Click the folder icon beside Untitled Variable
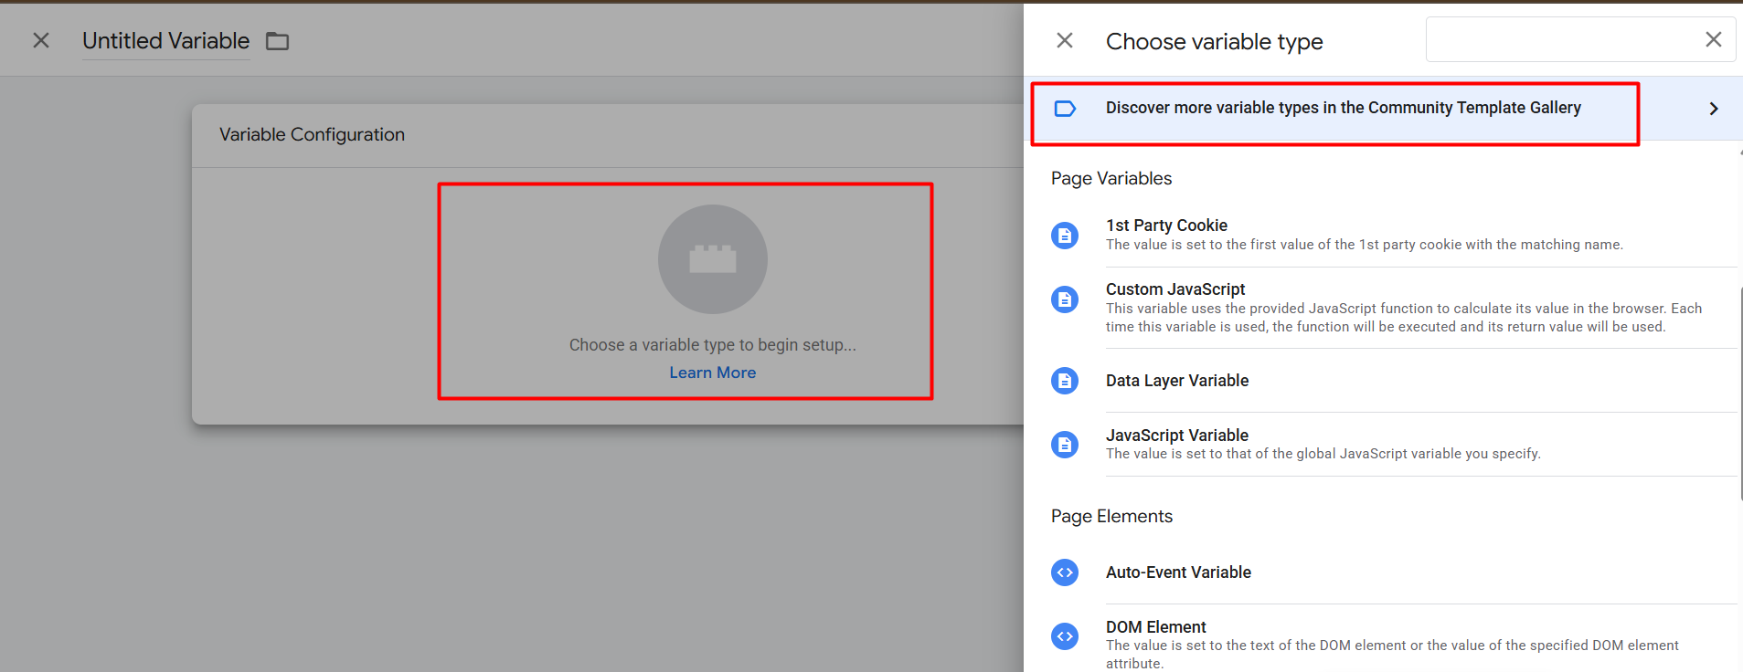 pos(277,41)
